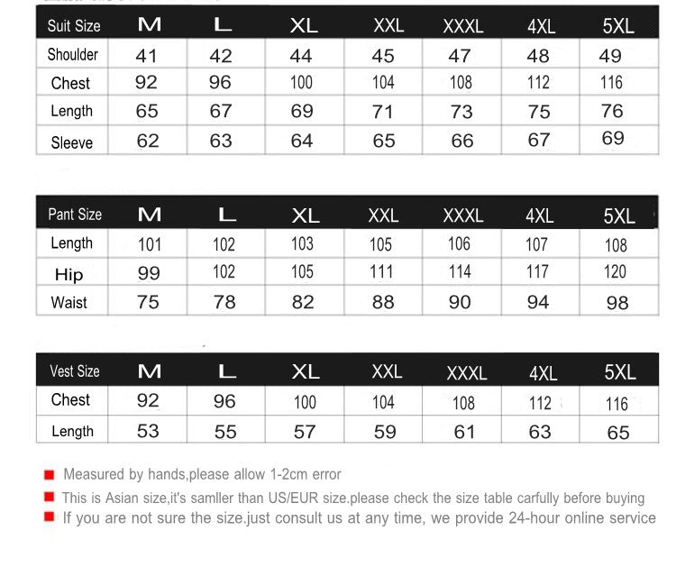Click the "Suit Size" header cell
This screenshot has width=676, height=567.
coord(74,26)
